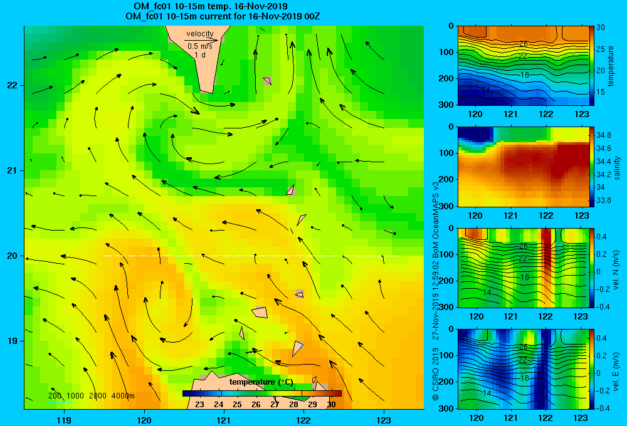Screen dimensions: 627x426
Task: Select the "vel. E (m/s)" label
Action: 616,371
